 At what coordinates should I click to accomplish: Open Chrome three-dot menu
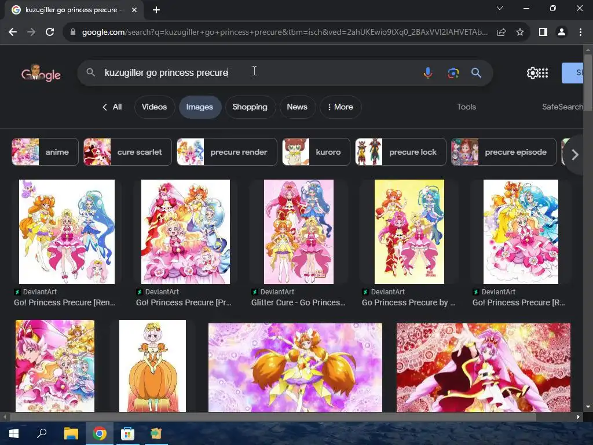tap(580, 32)
